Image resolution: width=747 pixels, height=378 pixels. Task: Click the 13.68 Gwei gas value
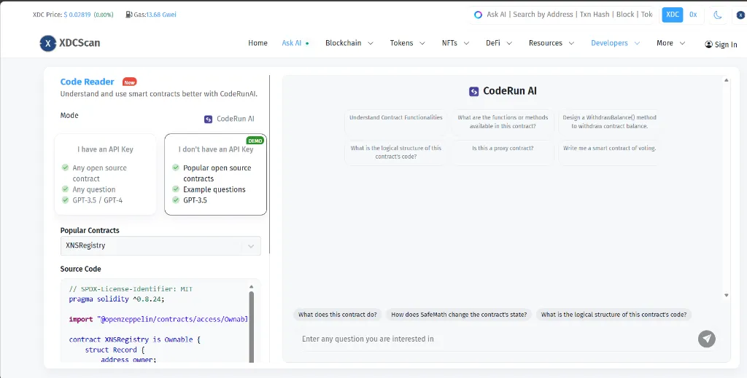161,15
